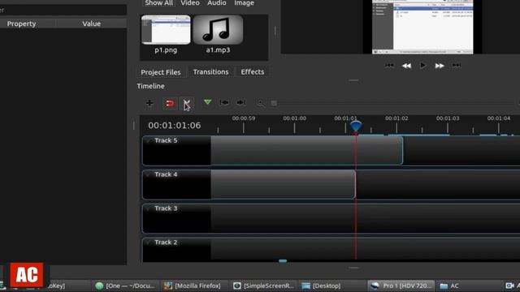The image size is (520, 292).
Task: Open the Mozilla Firefox taskbar item
Action: coord(193,286)
